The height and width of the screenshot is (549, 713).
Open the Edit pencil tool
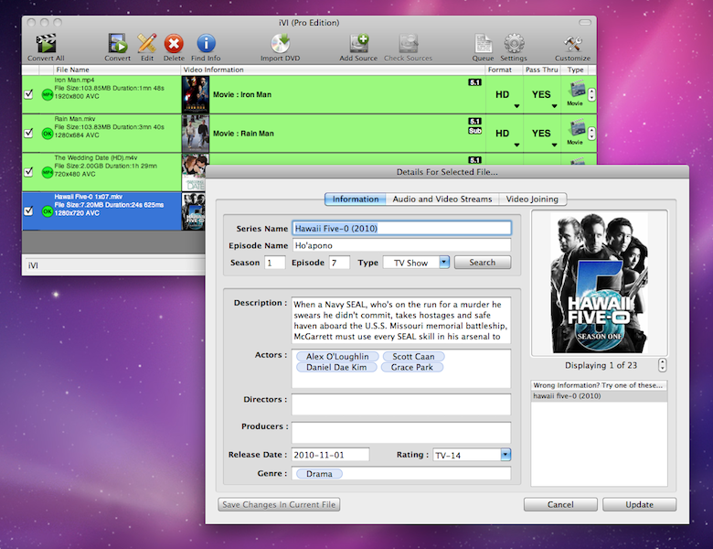tap(146, 43)
